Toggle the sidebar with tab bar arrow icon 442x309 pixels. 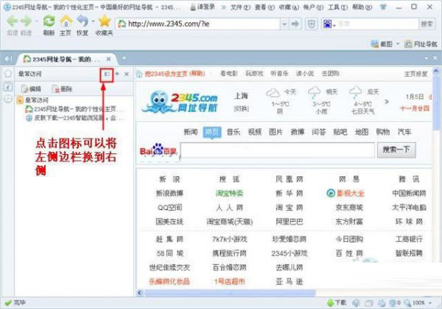pos(8,59)
